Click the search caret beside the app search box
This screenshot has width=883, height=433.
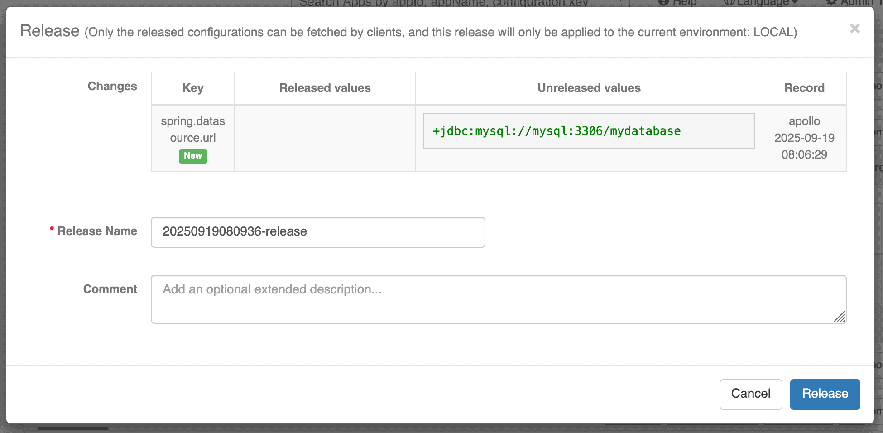(x=621, y=2)
